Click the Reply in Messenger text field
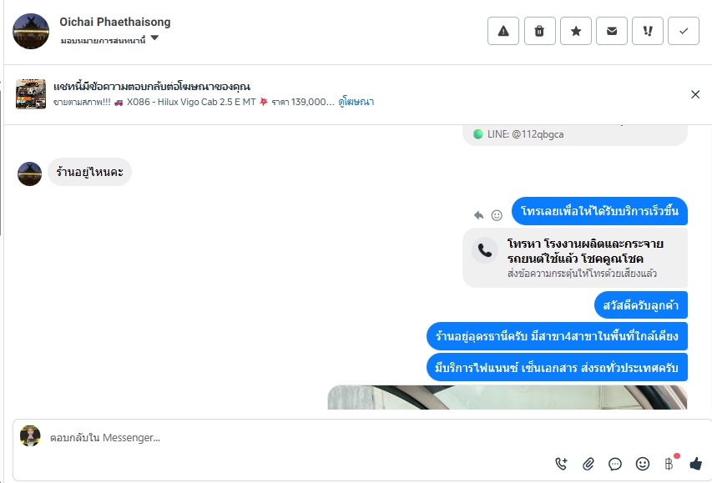The image size is (712, 483). [x=290, y=438]
